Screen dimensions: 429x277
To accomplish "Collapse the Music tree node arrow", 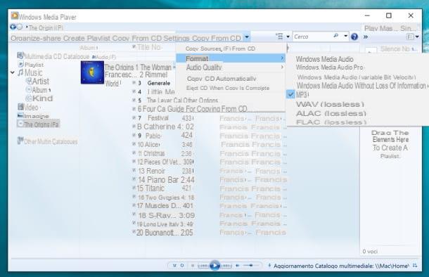I will click(x=13, y=72).
